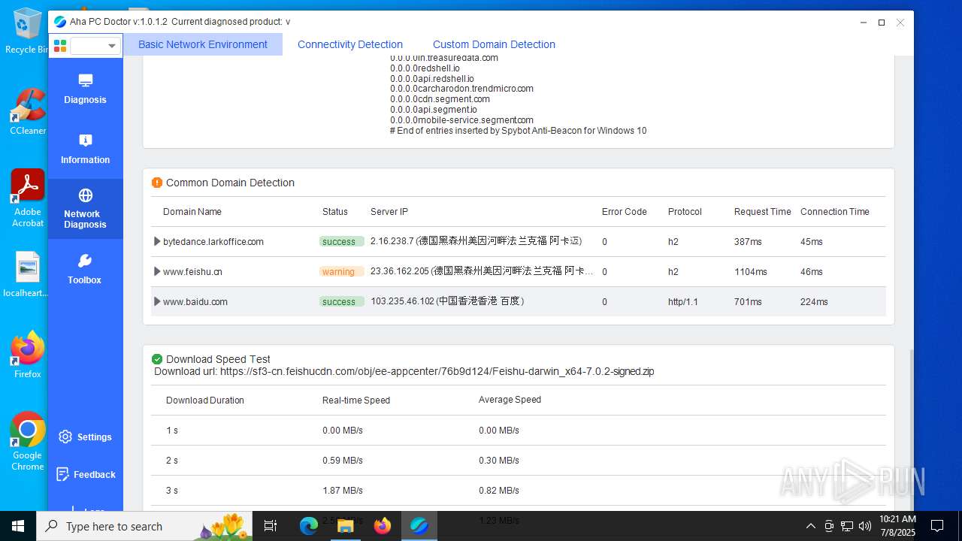Click the Request Time column header
Viewport: 962px width, 541px height.
[762, 212]
